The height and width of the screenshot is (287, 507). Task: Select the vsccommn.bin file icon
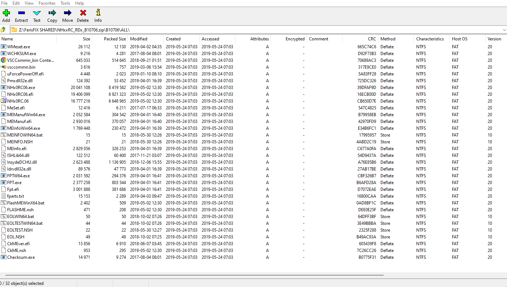4,67
